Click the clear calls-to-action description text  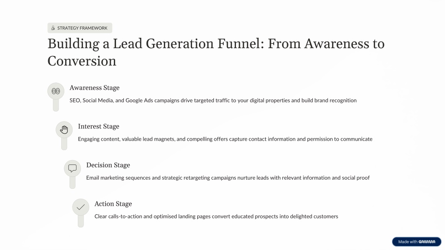tap(216, 216)
